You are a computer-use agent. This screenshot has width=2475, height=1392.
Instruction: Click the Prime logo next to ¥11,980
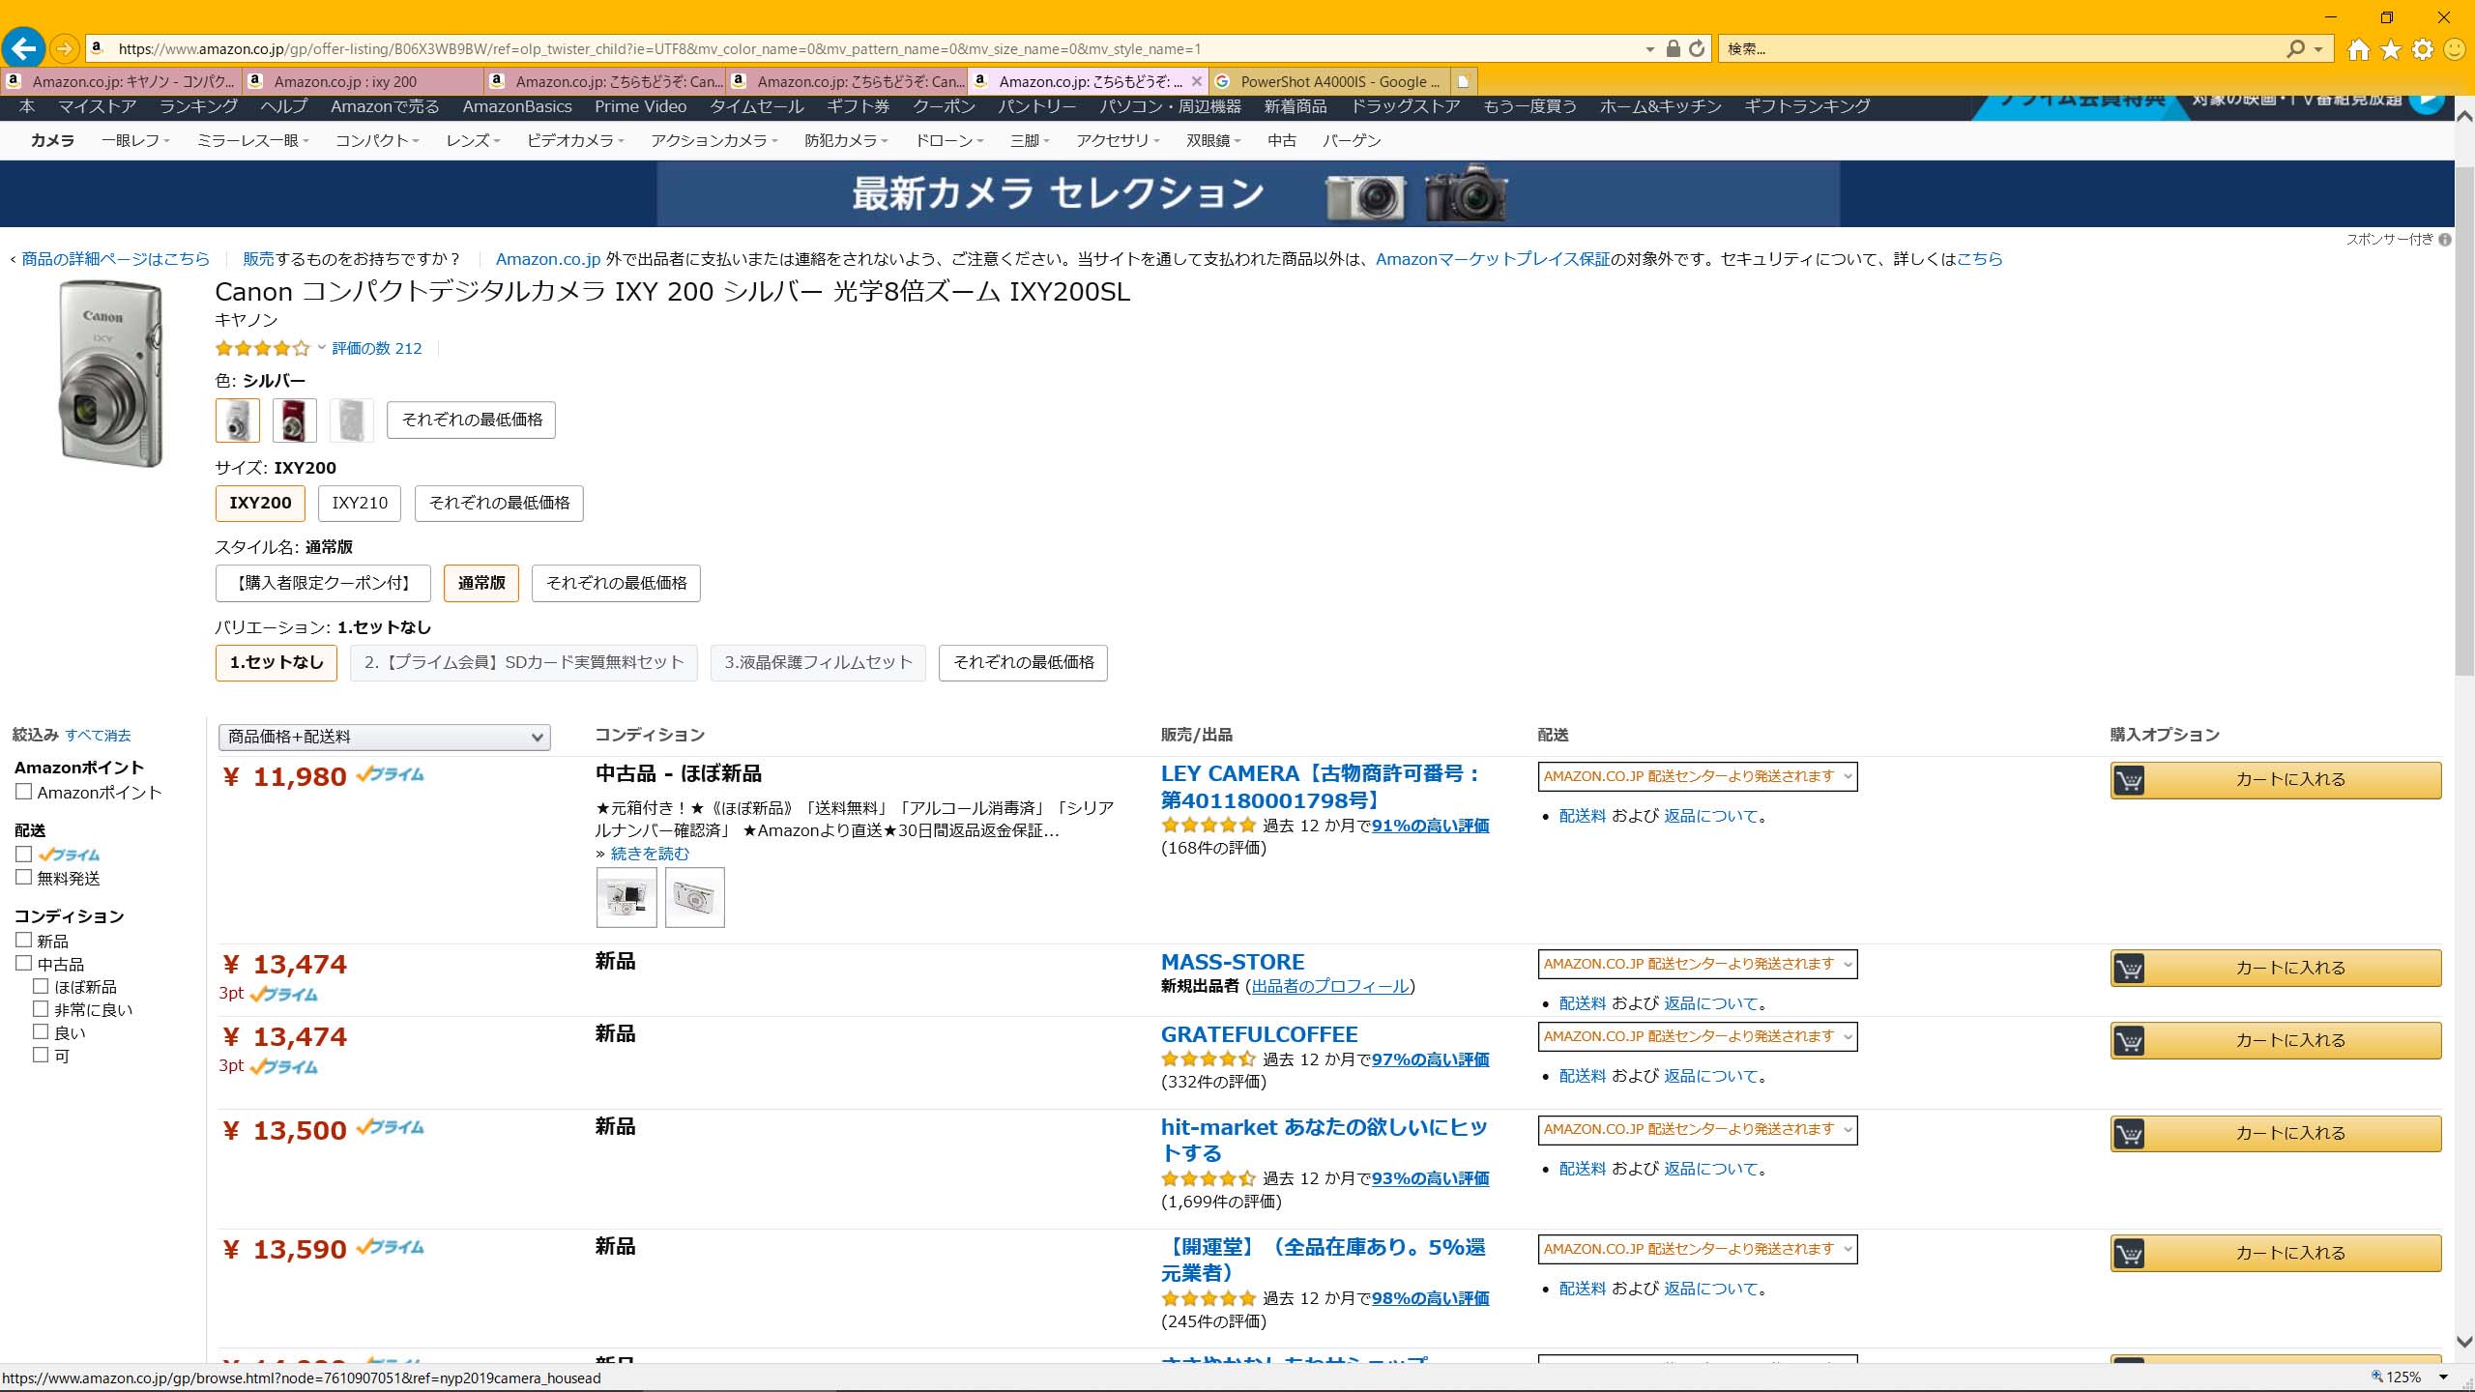click(390, 774)
